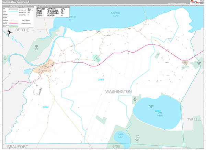
Task: Click the Batchelor Bay label
Action: (x=71, y=18)
